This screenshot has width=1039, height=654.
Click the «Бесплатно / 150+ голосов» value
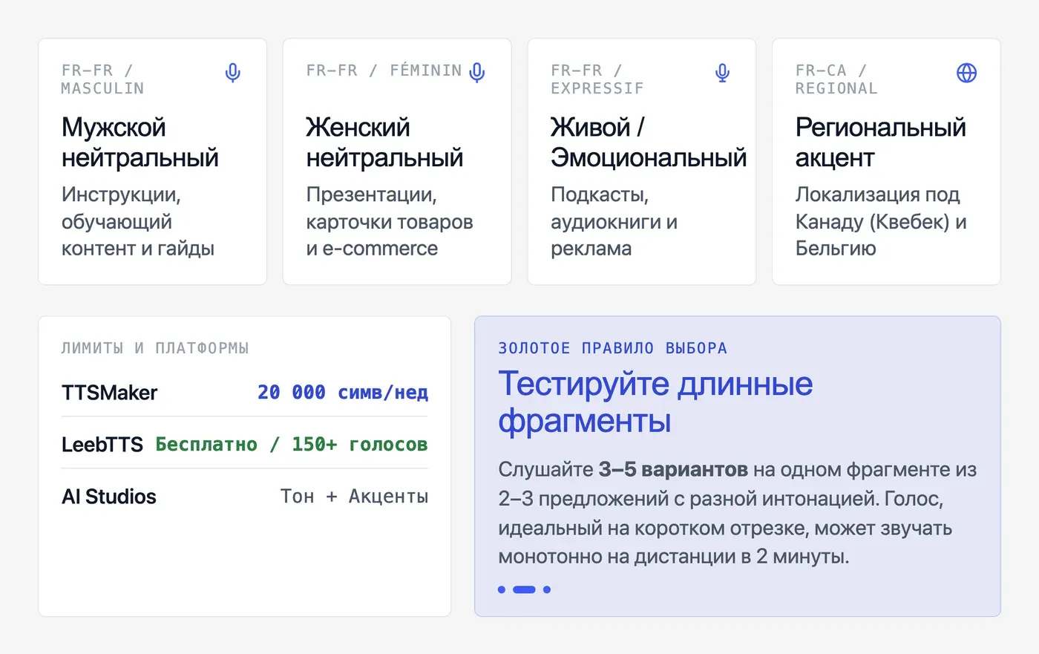click(x=292, y=444)
